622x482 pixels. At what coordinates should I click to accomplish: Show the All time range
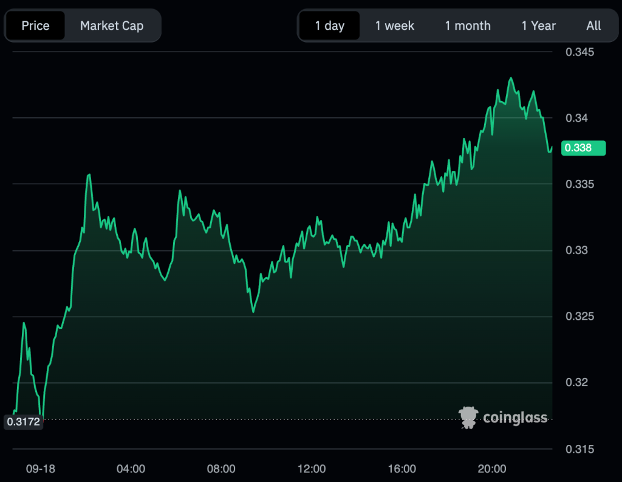(593, 26)
